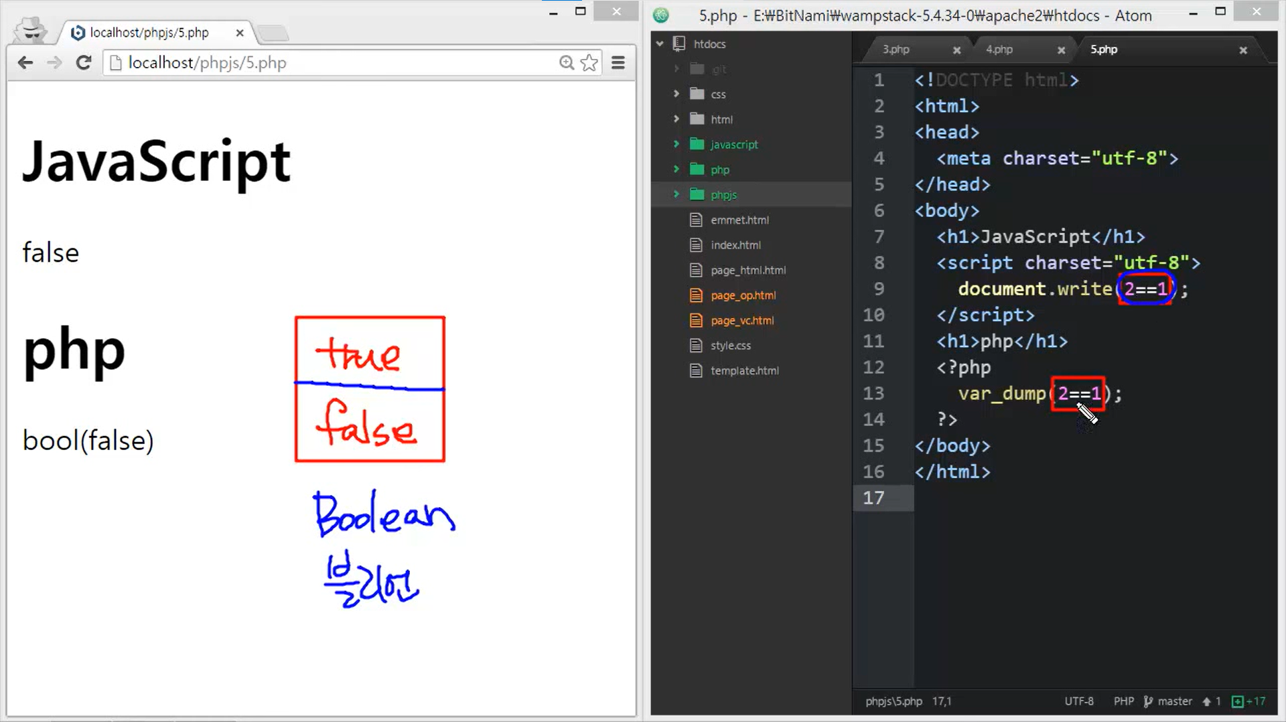Open Chrome hamburger menu
The height and width of the screenshot is (722, 1286).
(618, 63)
